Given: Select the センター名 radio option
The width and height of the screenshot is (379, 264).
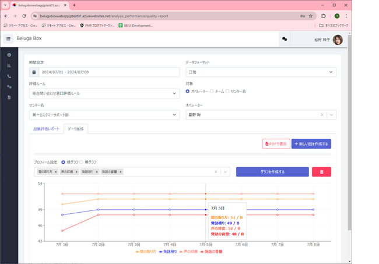Looking at the screenshot, I should (x=228, y=91).
